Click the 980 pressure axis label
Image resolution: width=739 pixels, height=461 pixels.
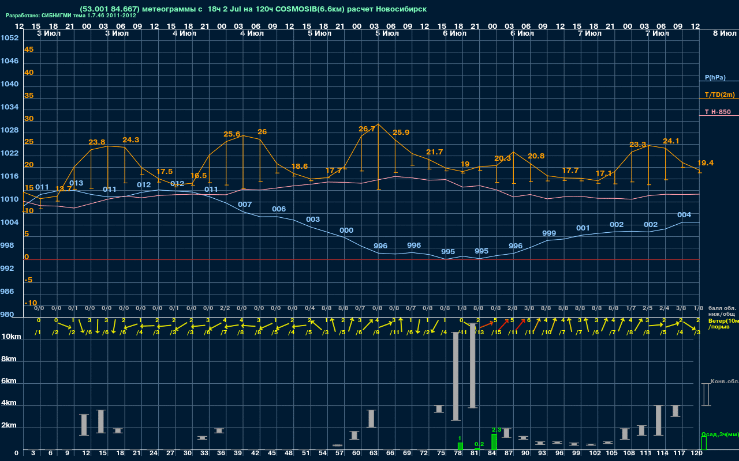[x=7, y=315]
